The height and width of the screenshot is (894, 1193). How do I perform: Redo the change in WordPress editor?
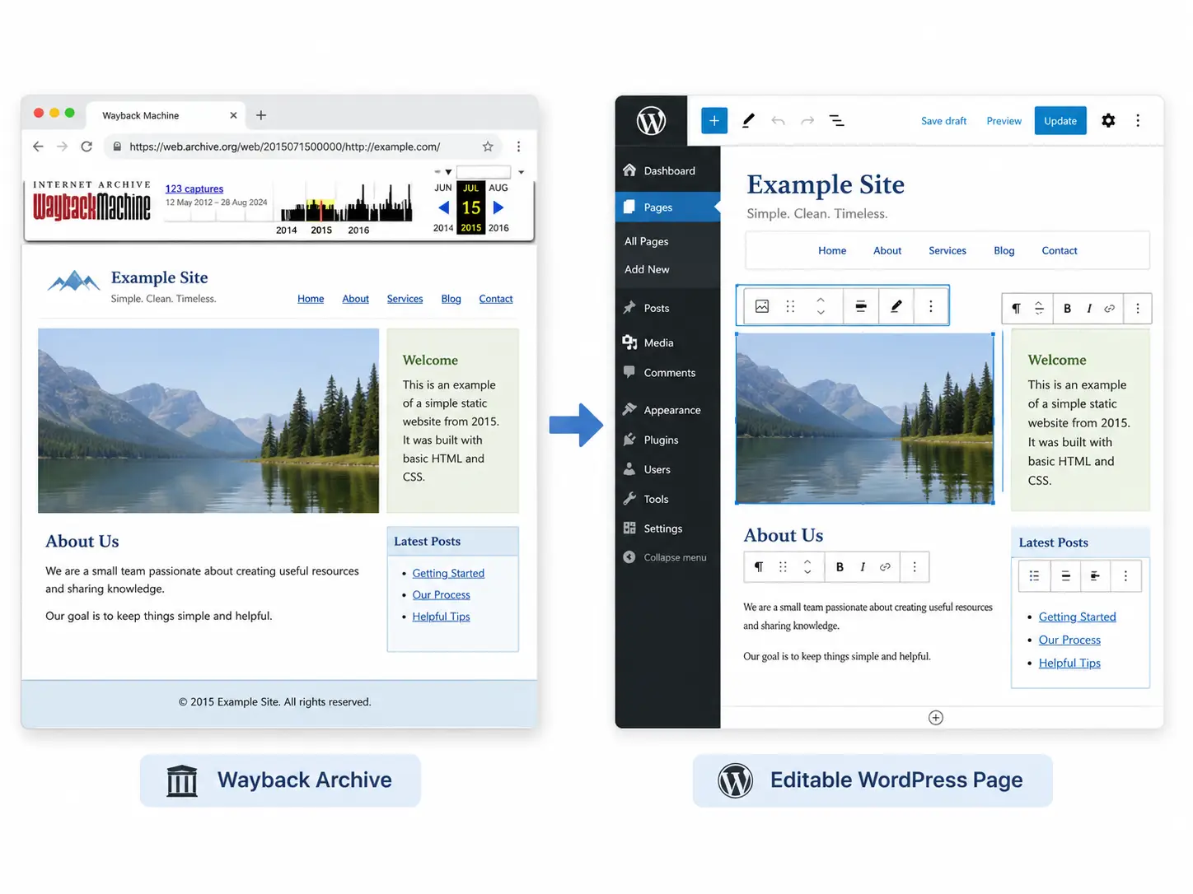point(807,120)
